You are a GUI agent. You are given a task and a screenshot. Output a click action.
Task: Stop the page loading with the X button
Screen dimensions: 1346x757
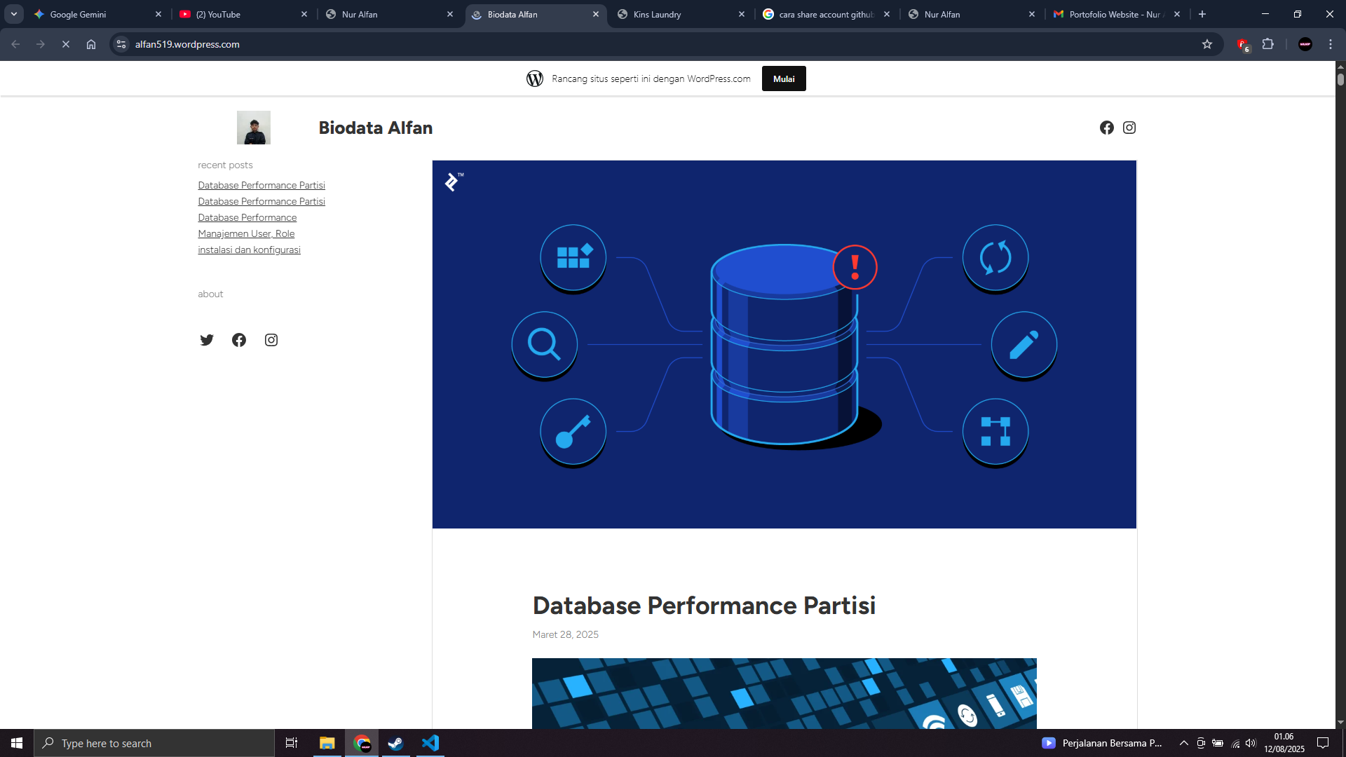click(66, 44)
